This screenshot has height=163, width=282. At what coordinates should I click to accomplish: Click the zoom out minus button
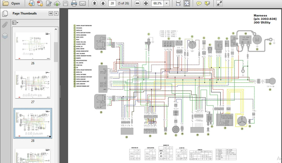coord(138,3)
